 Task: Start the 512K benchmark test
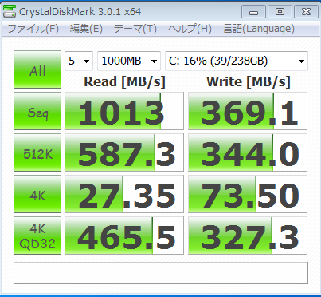tap(37, 152)
